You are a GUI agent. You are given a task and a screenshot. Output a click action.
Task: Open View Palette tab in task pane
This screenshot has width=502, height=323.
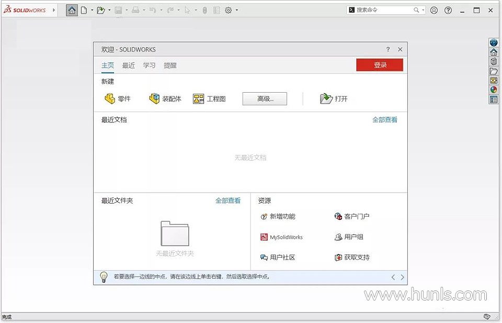(494, 81)
